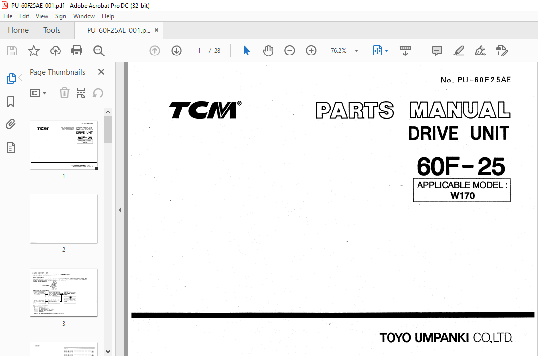Screen dimensions: 538x356
Task: Upload file to cloud icon
Action: coord(55,51)
